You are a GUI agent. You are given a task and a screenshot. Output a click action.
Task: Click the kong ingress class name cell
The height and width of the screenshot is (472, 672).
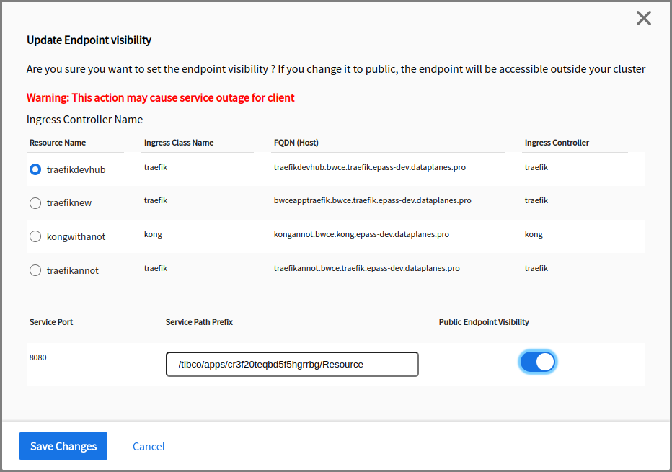pos(153,234)
